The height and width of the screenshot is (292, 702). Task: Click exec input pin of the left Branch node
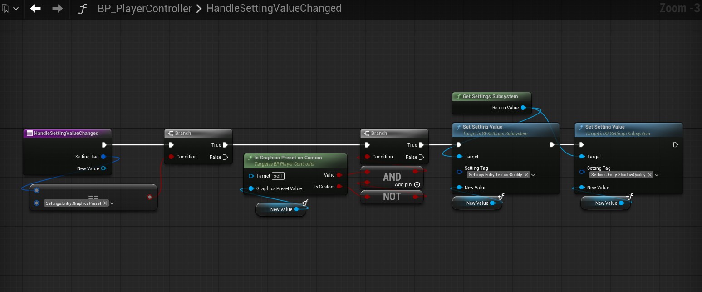coord(171,145)
